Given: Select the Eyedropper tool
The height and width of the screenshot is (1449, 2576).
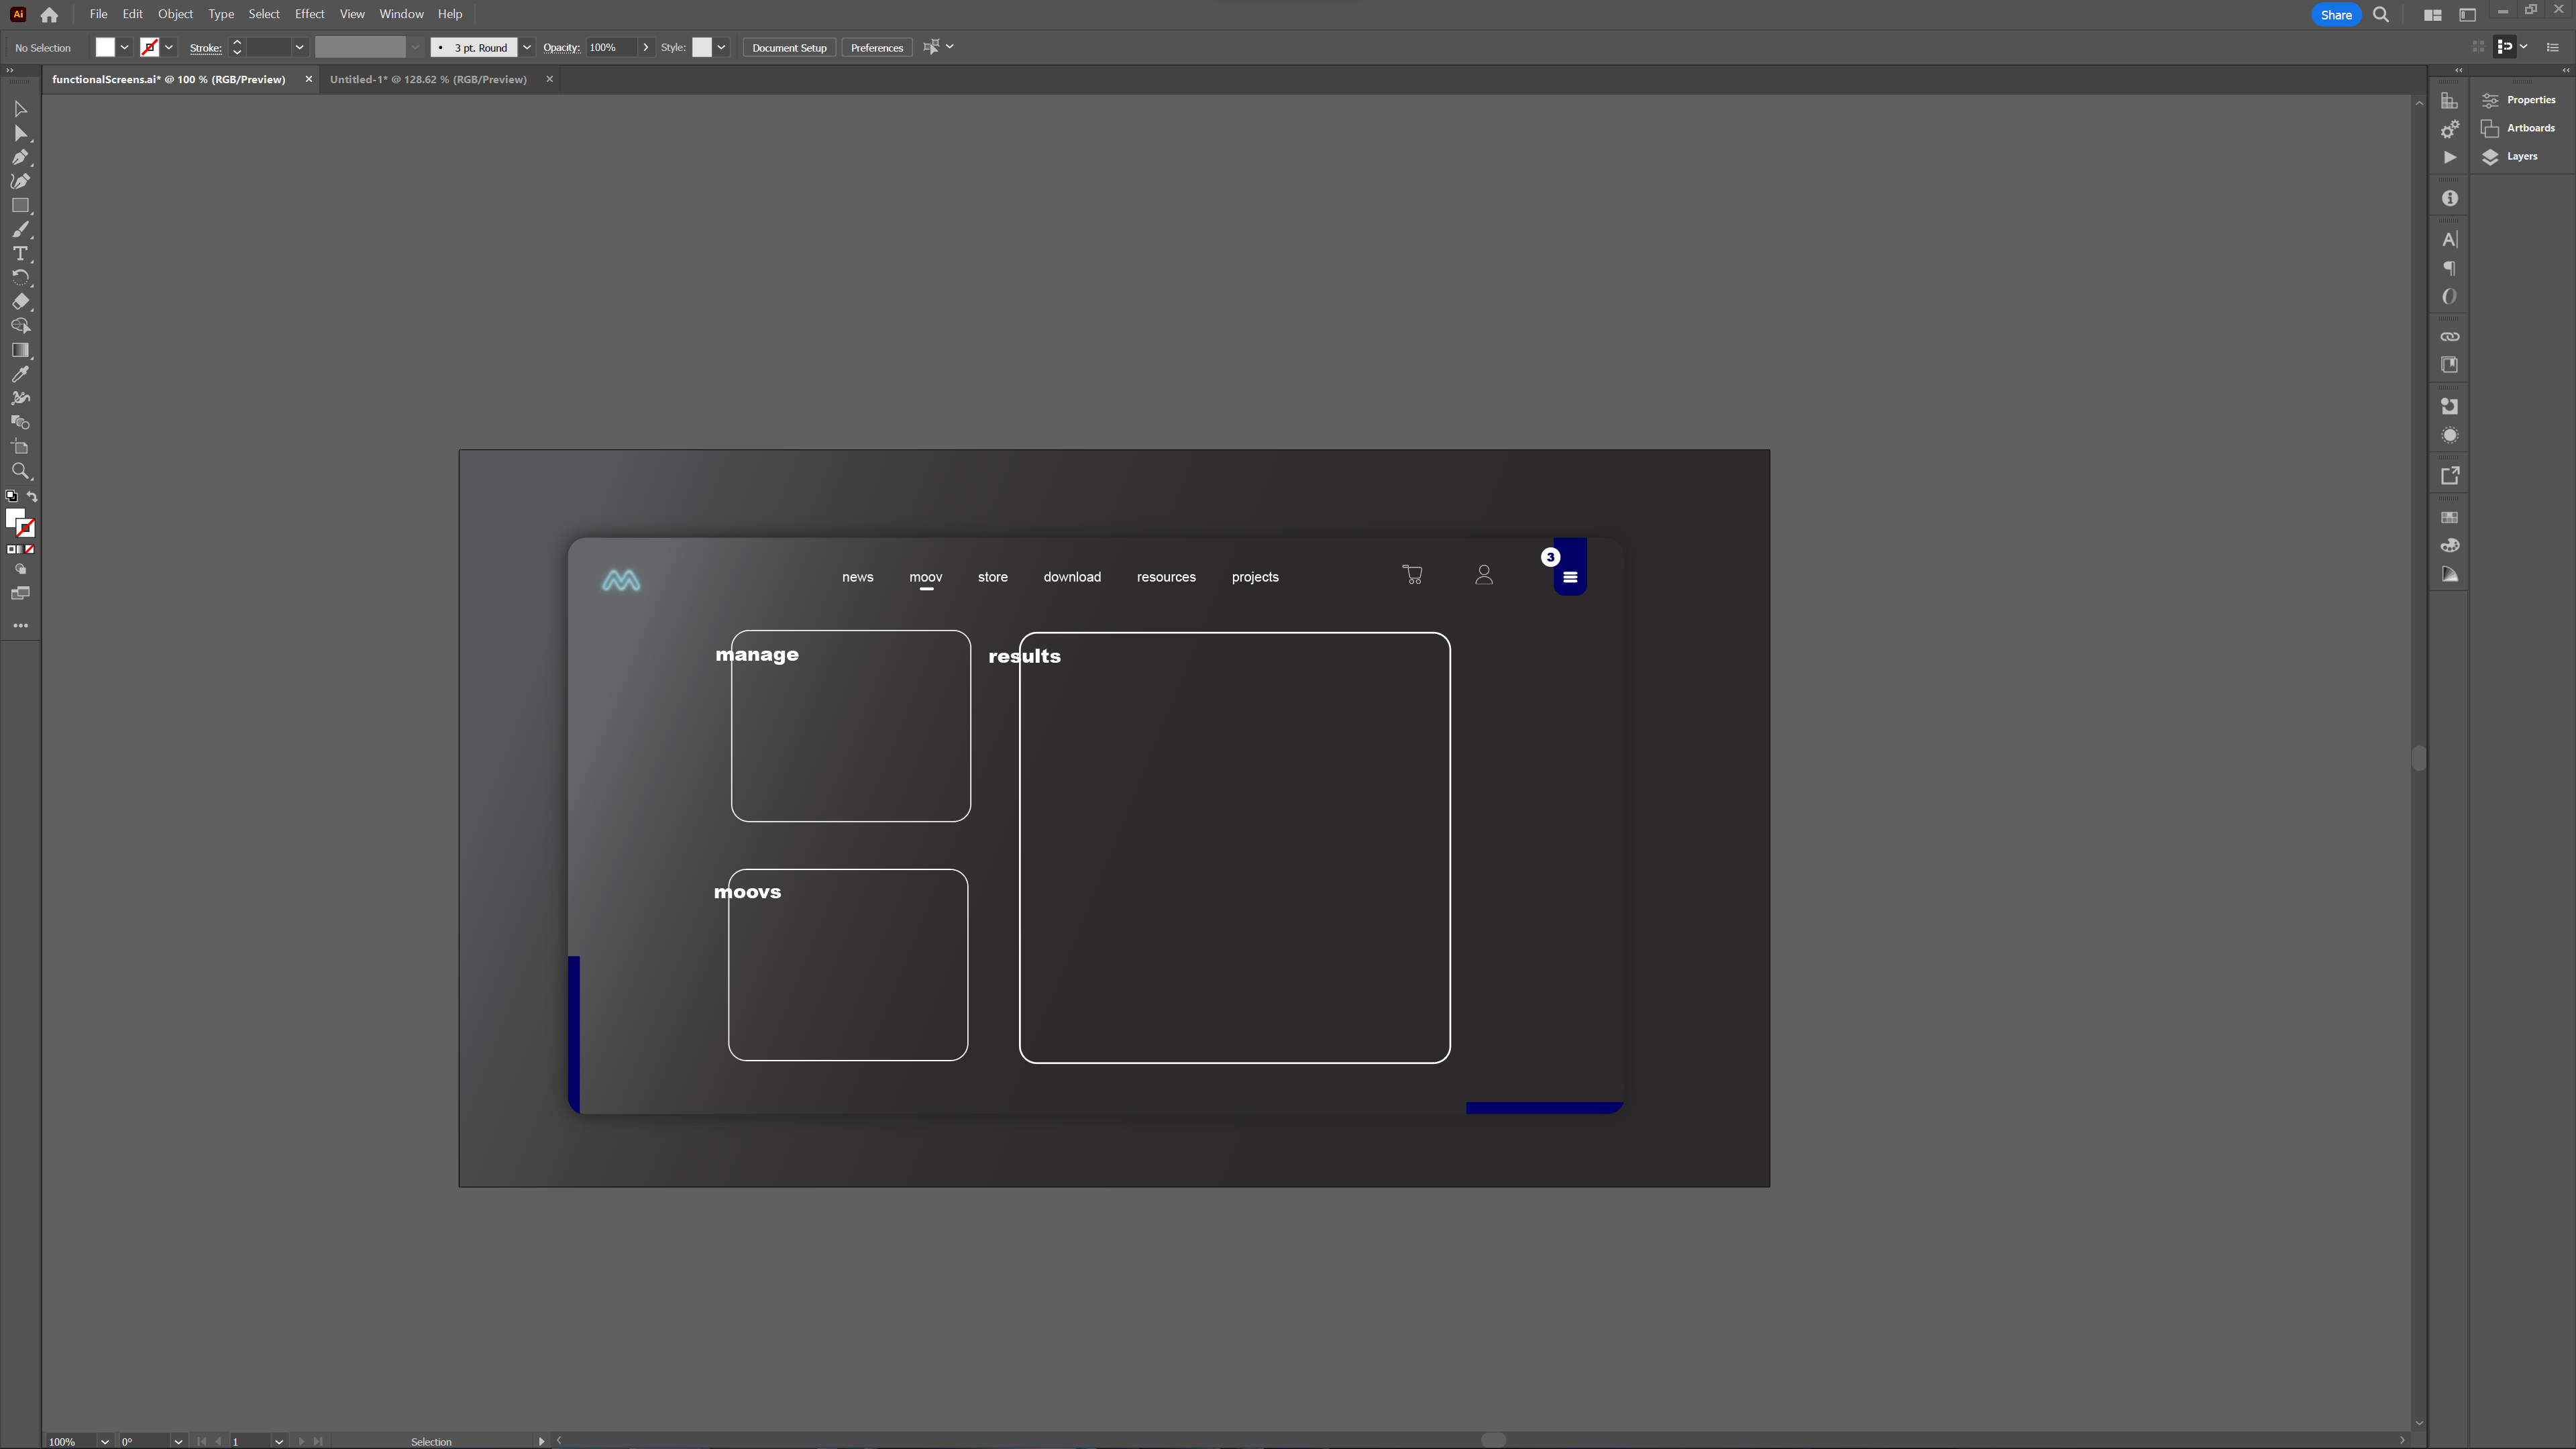Looking at the screenshot, I should (20, 374).
